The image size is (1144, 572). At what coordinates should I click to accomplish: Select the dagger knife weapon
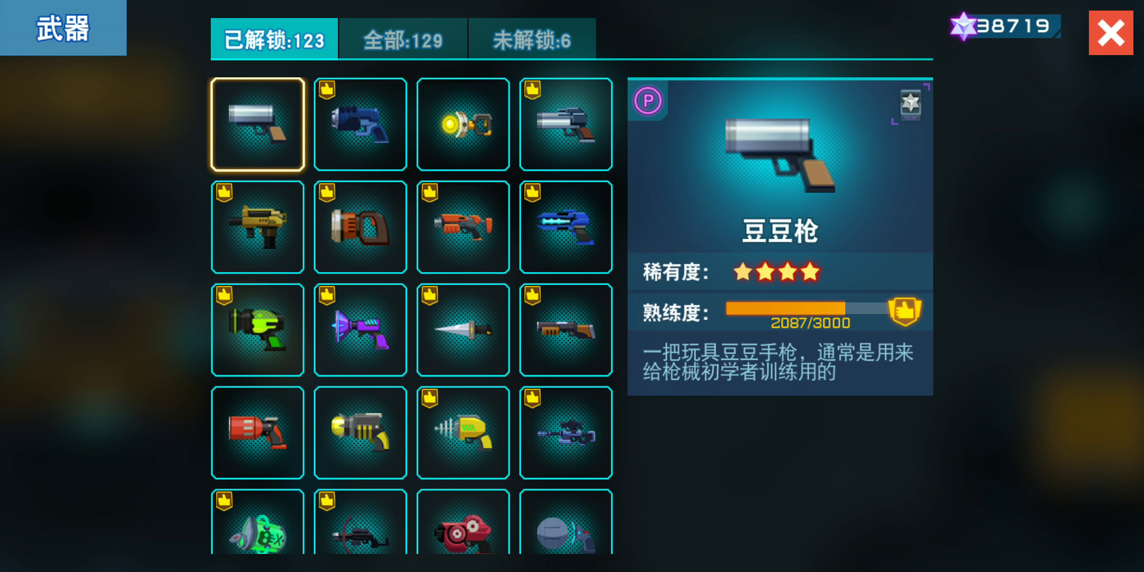tap(463, 330)
